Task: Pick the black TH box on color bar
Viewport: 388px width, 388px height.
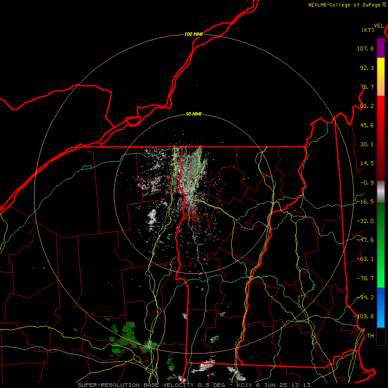Action: click(381, 336)
